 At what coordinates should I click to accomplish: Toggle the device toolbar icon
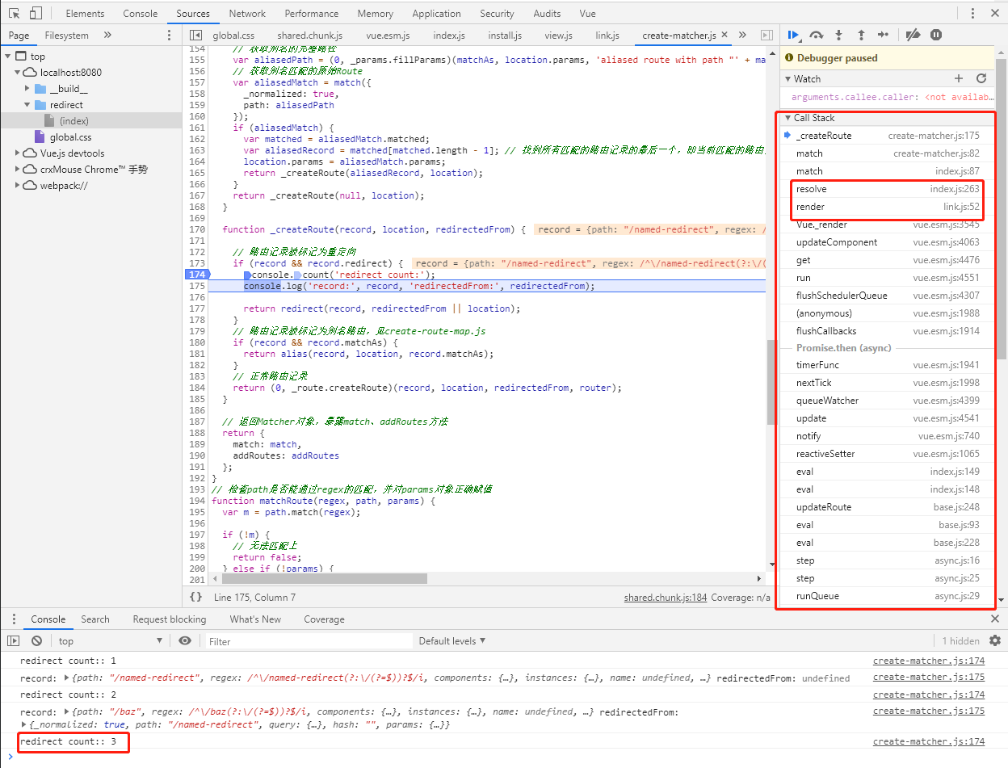click(34, 13)
